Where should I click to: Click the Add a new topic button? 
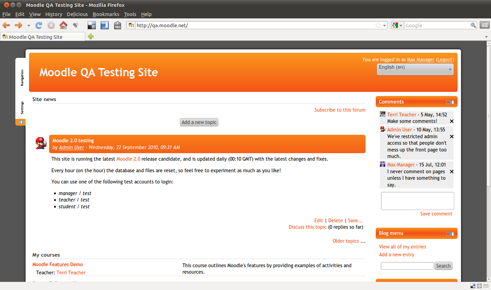[x=199, y=122]
